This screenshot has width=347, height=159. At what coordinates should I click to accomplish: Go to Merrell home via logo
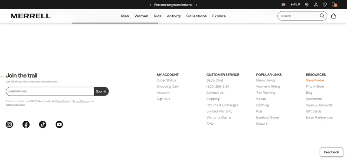pyautogui.click(x=30, y=16)
